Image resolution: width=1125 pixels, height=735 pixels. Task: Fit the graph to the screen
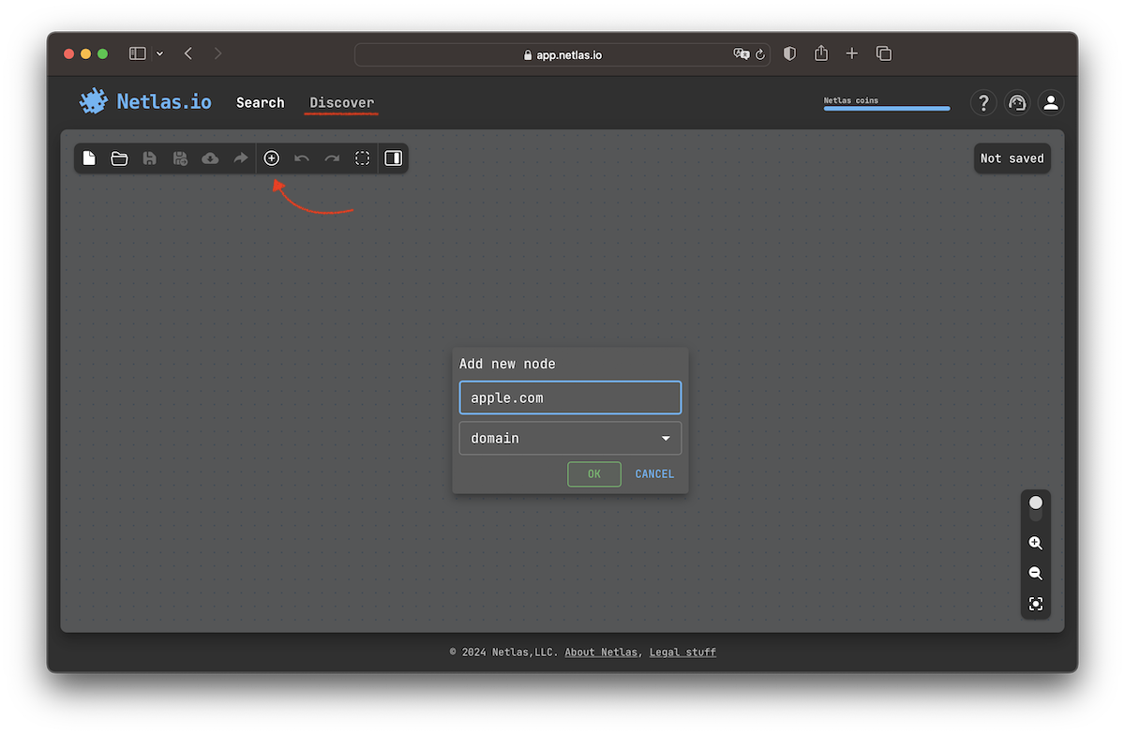(1035, 604)
